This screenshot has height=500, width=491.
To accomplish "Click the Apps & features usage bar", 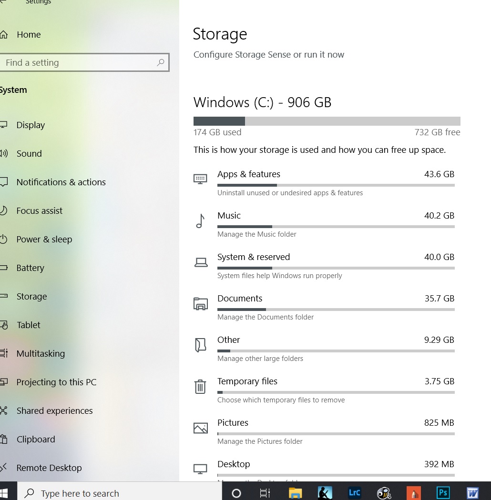I will [336, 185].
